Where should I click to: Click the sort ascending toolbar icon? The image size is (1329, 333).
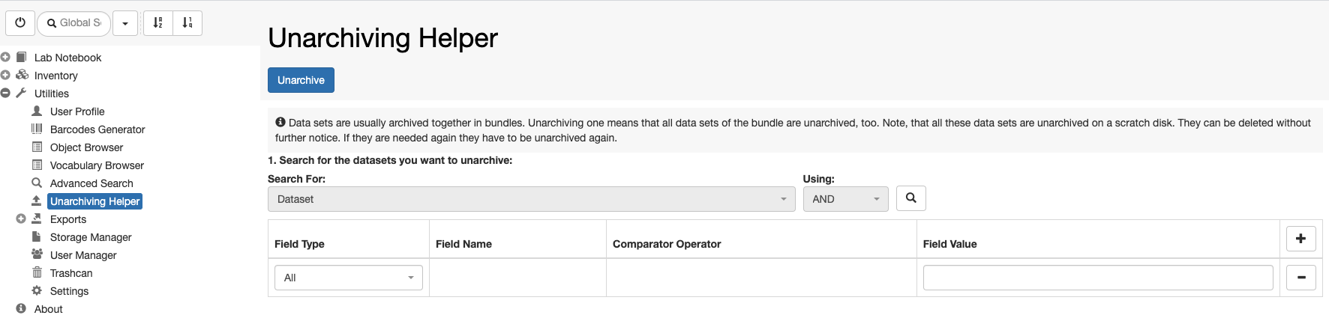click(157, 23)
